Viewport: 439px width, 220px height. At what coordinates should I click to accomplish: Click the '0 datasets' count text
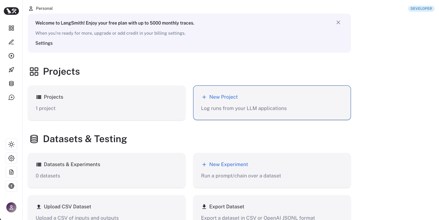[x=48, y=176]
